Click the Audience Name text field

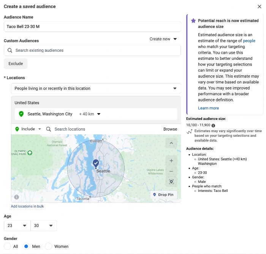tap(92, 27)
